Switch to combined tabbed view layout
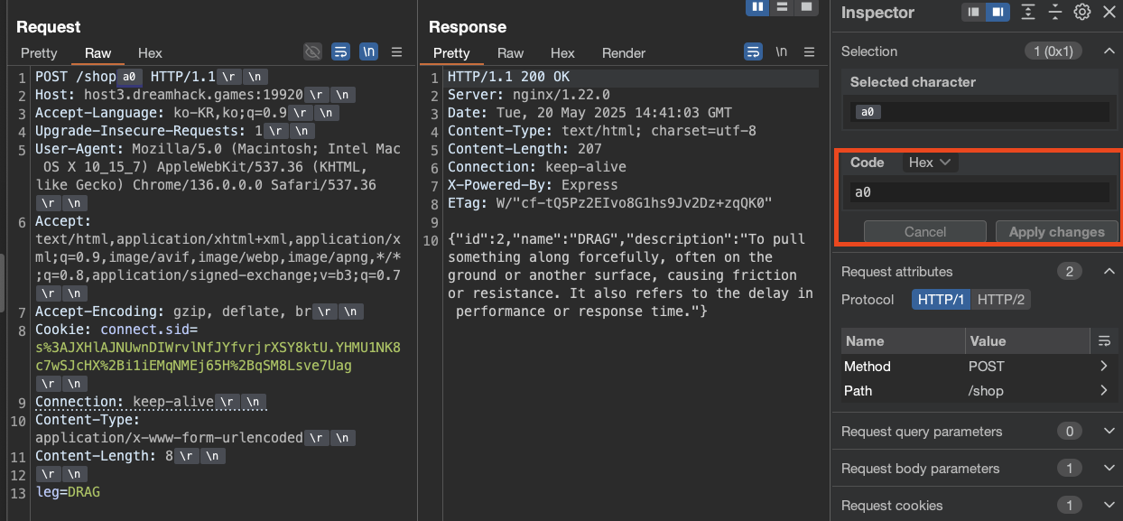 click(x=806, y=7)
